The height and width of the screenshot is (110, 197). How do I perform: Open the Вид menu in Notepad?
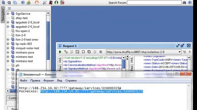coord(59,81)
